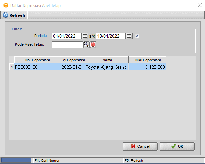Screen dimensions: 205x164
Task: Click the end date field 13/04/2022
Action: point(111,36)
